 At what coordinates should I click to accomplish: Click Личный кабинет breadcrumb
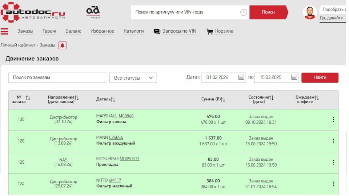coord(18,45)
